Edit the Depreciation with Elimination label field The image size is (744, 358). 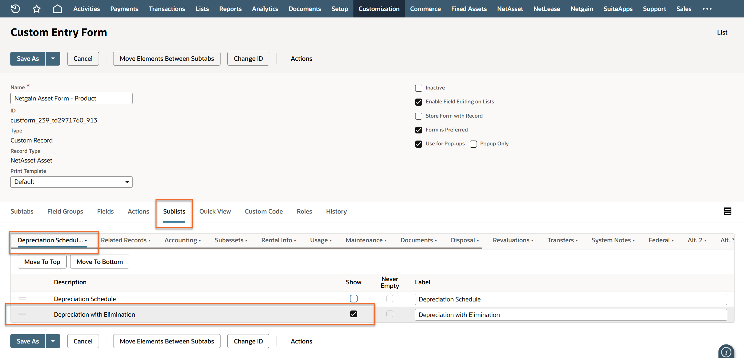pos(571,315)
